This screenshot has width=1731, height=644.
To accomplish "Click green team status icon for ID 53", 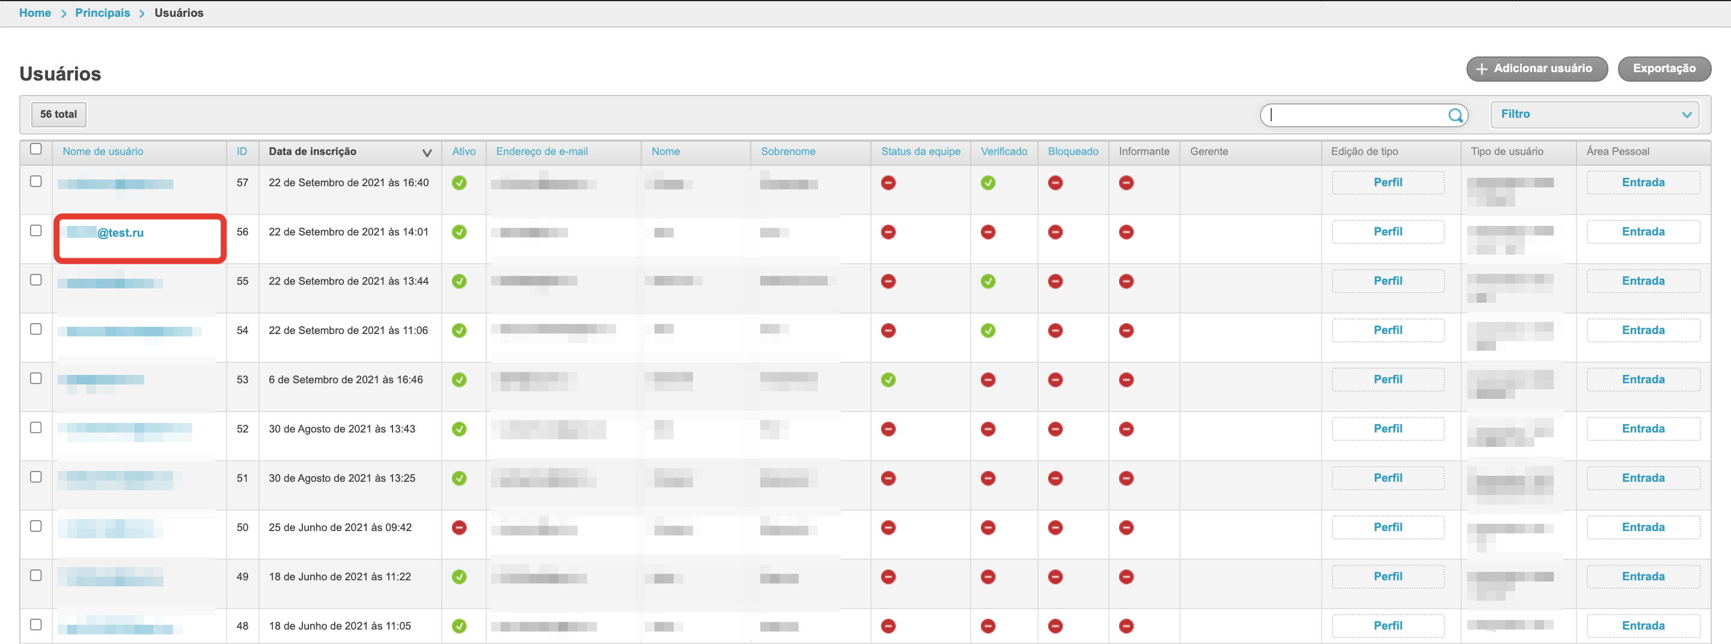I will (888, 380).
